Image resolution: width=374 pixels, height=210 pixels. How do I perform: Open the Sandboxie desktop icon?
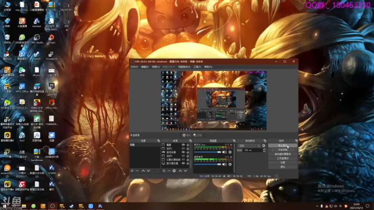click(37, 155)
